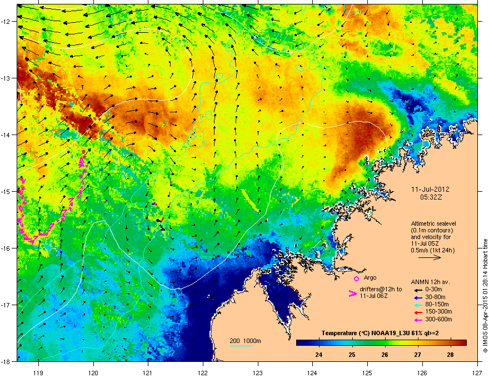Click the longitude axis label '125'
Screen dimensions: 489x378
point(367,373)
